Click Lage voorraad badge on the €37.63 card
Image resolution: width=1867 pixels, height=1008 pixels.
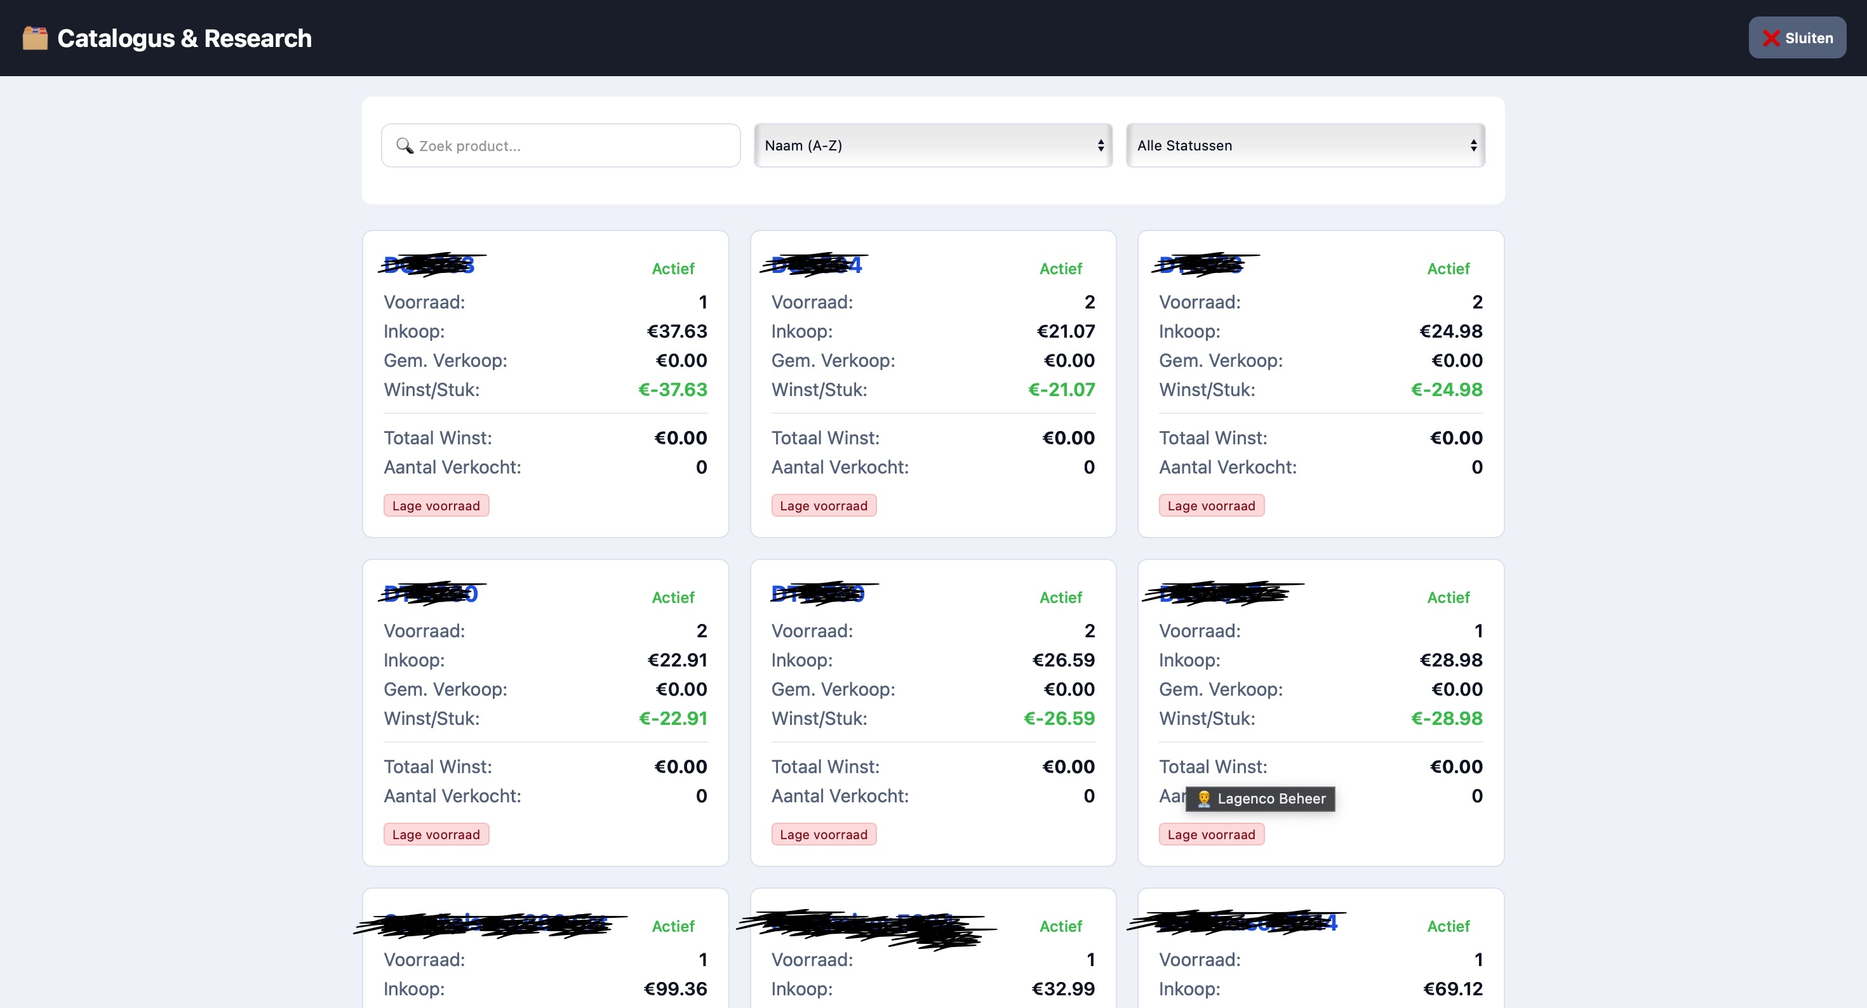click(x=436, y=506)
